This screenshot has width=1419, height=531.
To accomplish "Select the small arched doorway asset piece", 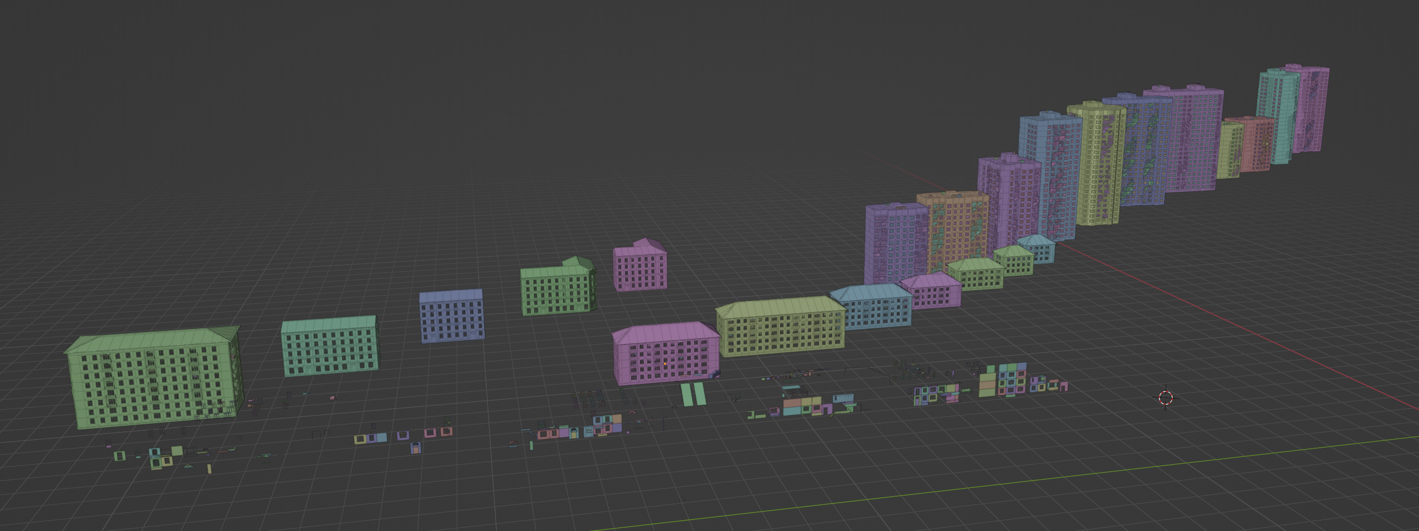I will click(415, 448).
